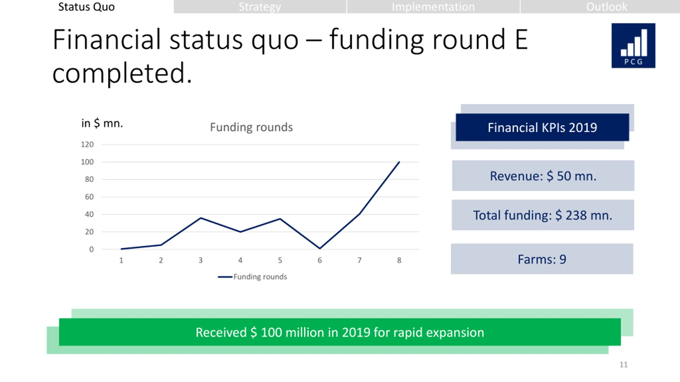The image size is (680, 382).
Task: Click the slide page number 11
Action: [623, 365]
